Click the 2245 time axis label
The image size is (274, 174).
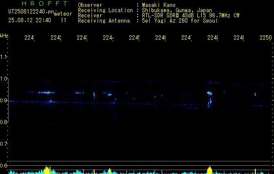134,37
